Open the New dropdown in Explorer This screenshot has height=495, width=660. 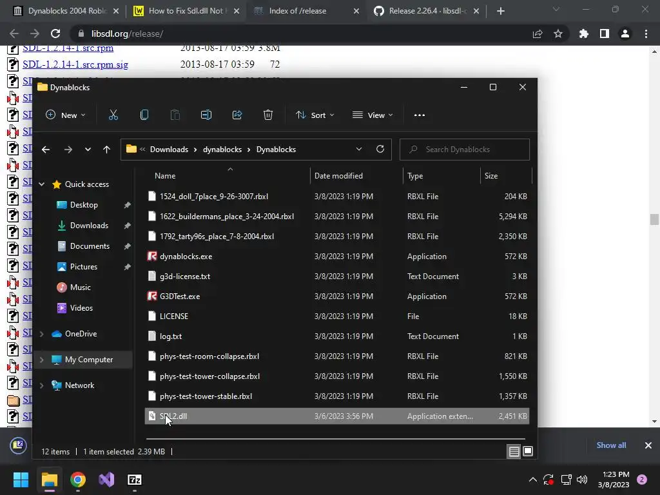[x=65, y=115]
